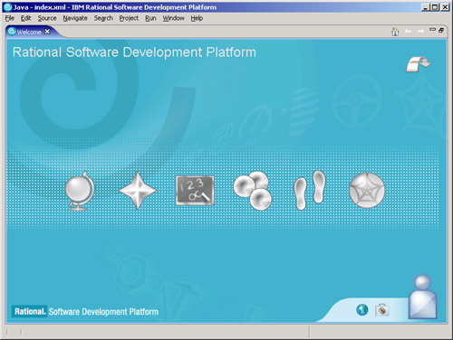Screen dimensions: 453x340
Task: Click the person figure icon at bottom right
Action: (423, 297)
